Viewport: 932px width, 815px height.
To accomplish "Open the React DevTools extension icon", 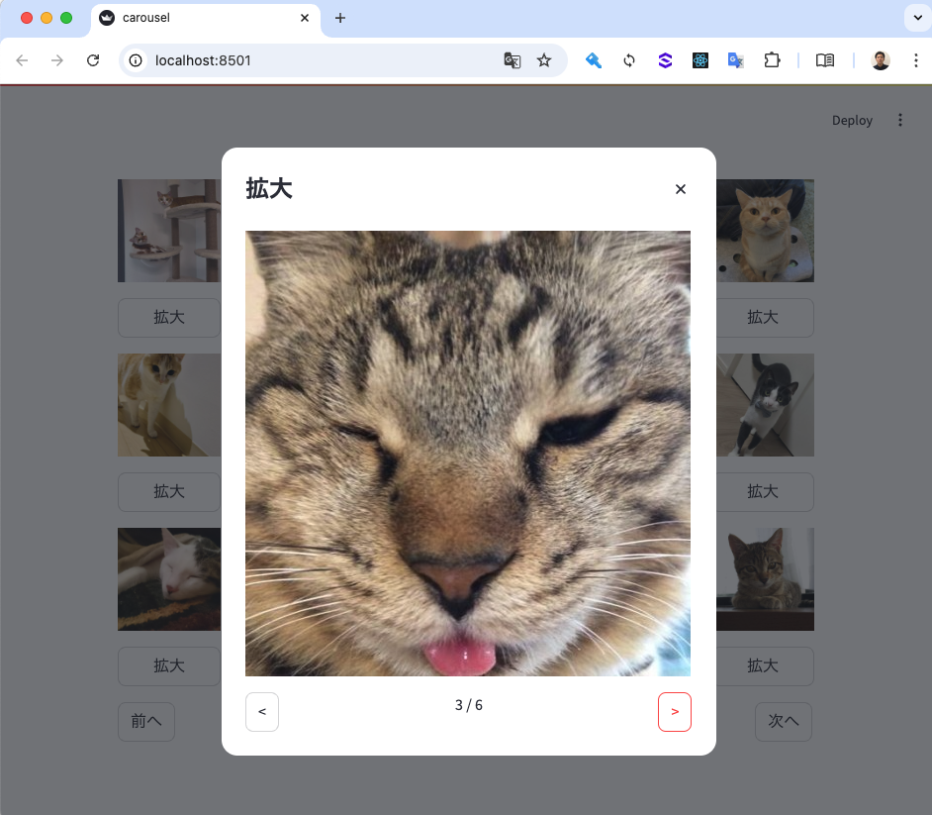I will tap(700, 60).
